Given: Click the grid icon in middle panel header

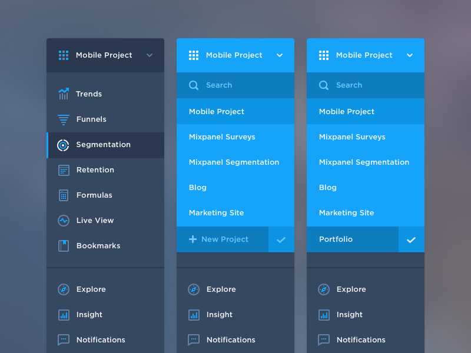Looking at the screenshot, I should point(194,55).
